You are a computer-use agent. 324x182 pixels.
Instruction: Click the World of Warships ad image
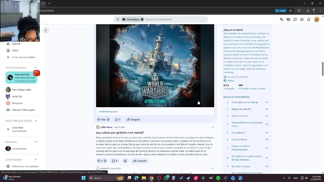155,66
